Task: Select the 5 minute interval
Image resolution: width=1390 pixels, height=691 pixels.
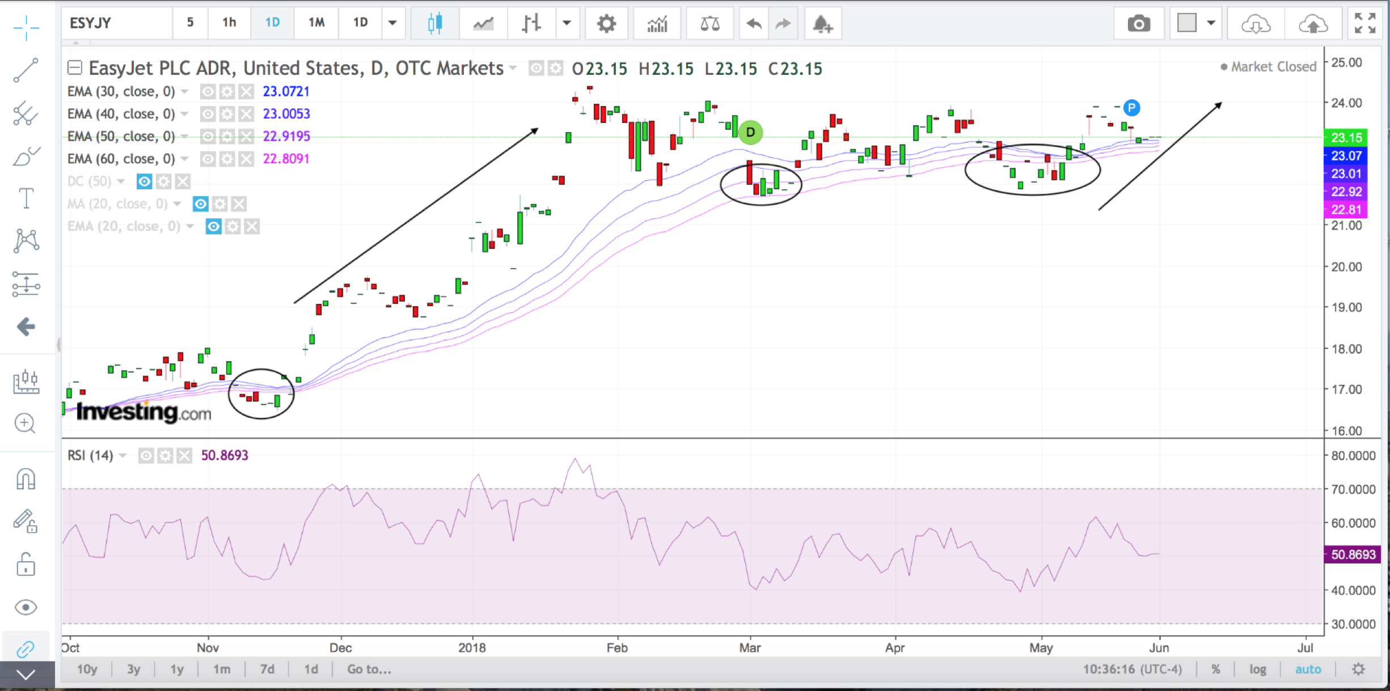Action: pyautogui.click(x=190, y=23)
